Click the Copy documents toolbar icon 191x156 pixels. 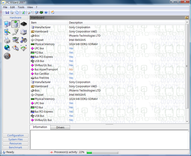coord(17,12)
